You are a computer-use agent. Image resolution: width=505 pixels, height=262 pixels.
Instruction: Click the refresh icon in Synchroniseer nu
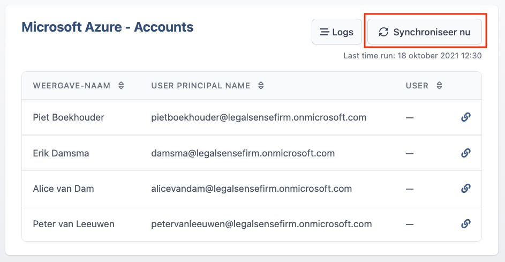(x=383, y=32)
